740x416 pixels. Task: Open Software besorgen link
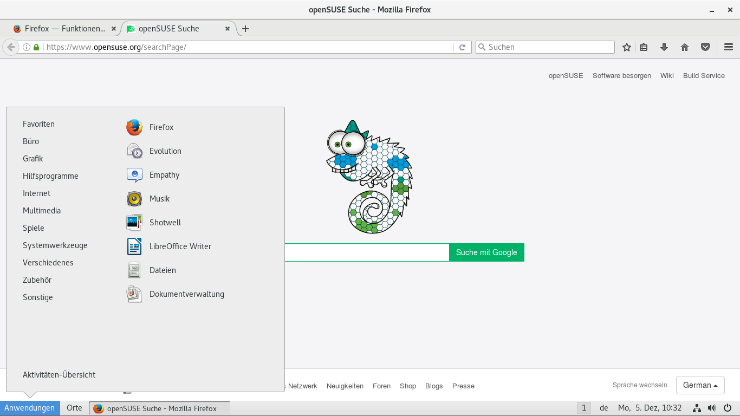coord(622,76)
